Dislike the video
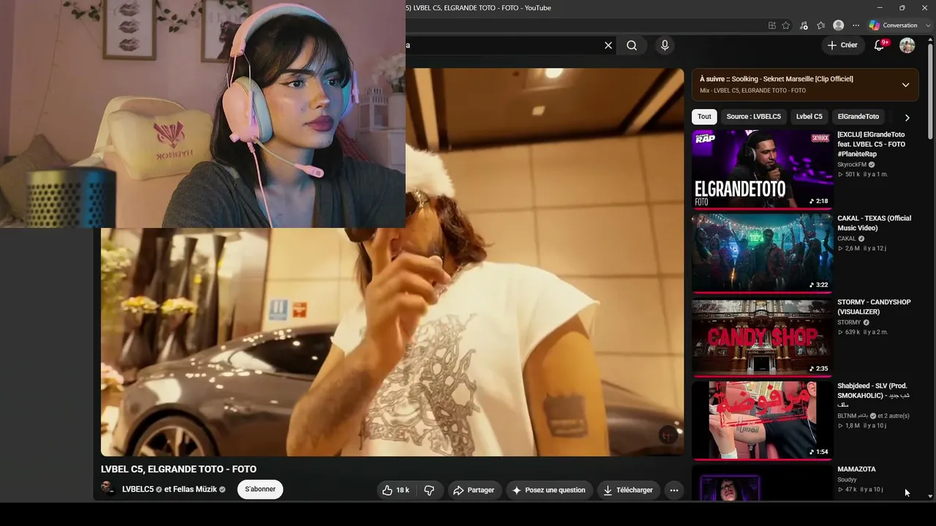This screenshot has height=526, width=936. pos(429,490)
